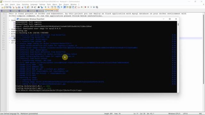
Task: Toggle Word wrap in the toolbar
Action: coord(58,7)
